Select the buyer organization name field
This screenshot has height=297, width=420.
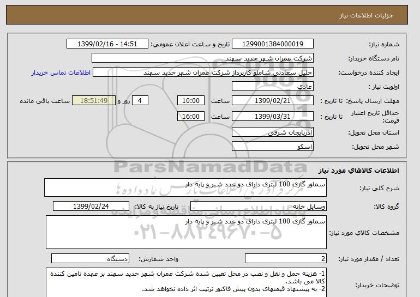pos(202,58)
